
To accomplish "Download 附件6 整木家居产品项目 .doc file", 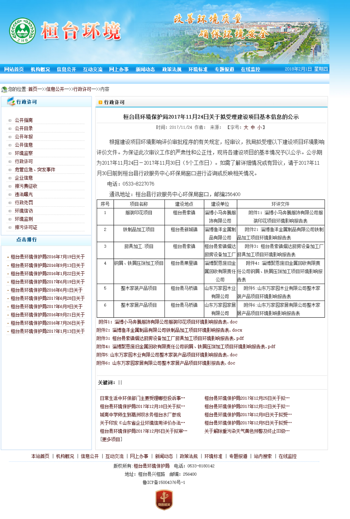I will click(x=166, y=363).
